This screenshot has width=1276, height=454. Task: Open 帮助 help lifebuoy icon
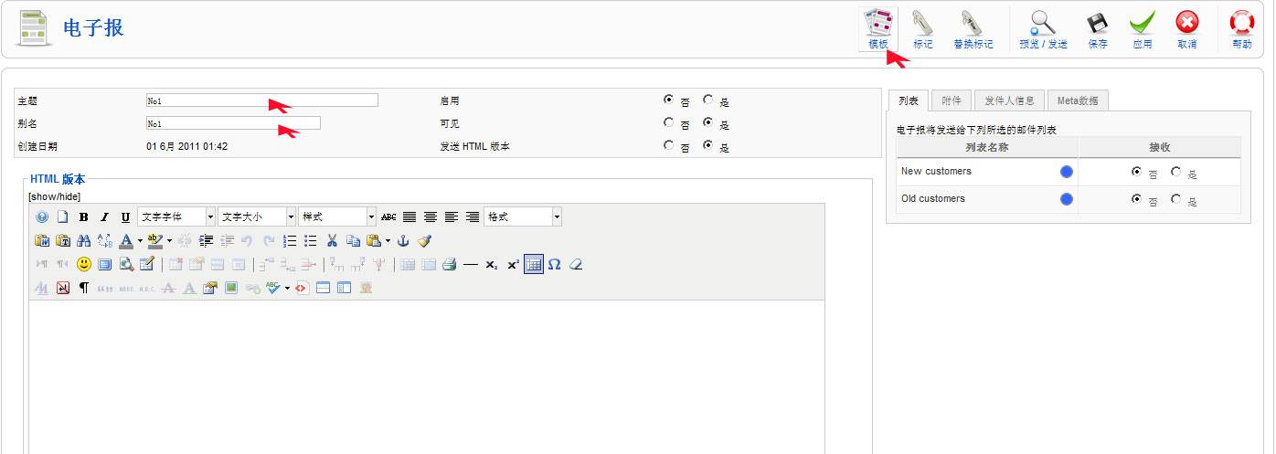(x=1242, y=29)
